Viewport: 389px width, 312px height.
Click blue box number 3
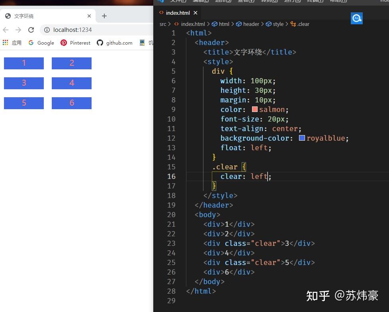(x=24, y=83)
